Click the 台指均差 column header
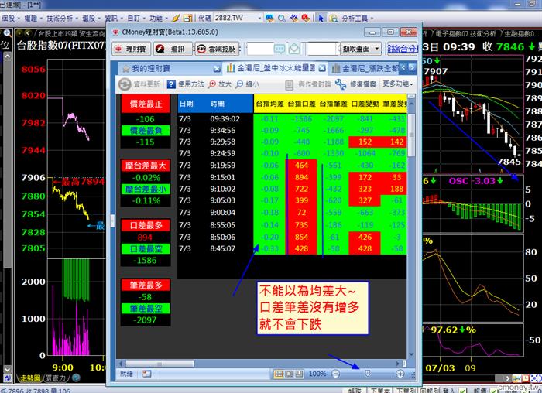542x393 pixels. (x=269, y=104)
